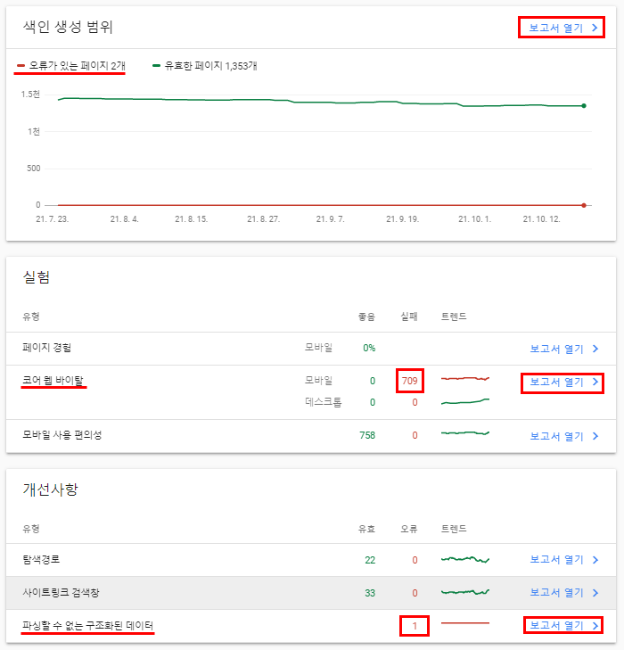Click chevron arrow in 탐색경로 row
Image resolution: width=624 pixels, height=650 pixels.
pos(595,560)
